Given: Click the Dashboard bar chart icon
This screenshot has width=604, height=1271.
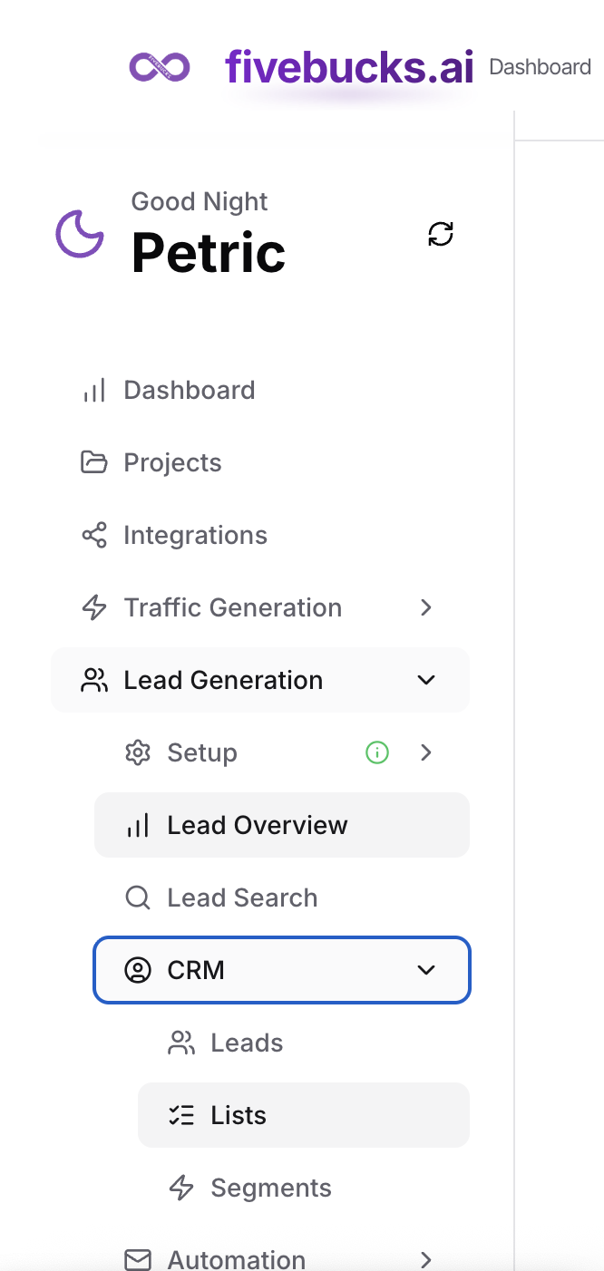Looking at the screenshot, I should pos(94,391).
